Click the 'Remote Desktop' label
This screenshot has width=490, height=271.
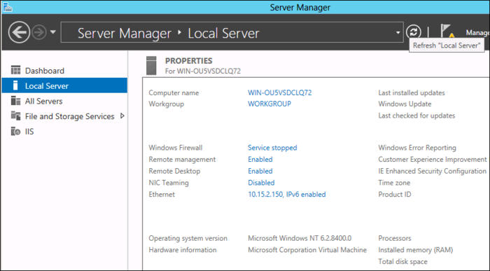(x=174, y=171)
